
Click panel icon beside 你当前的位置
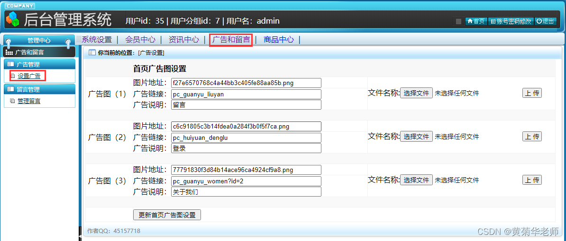[92, 53]
